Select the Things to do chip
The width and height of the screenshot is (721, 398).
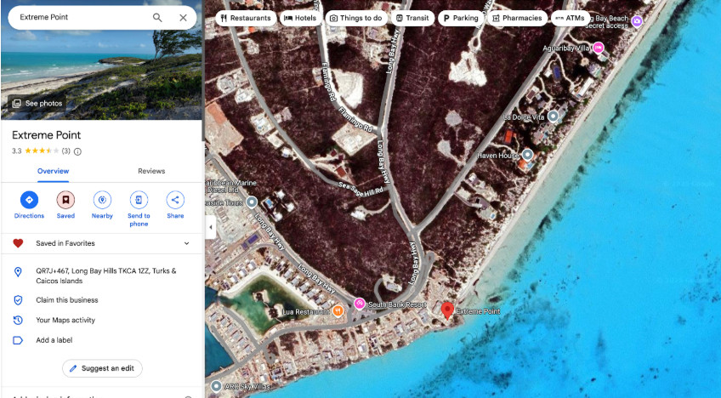[356, 19]
